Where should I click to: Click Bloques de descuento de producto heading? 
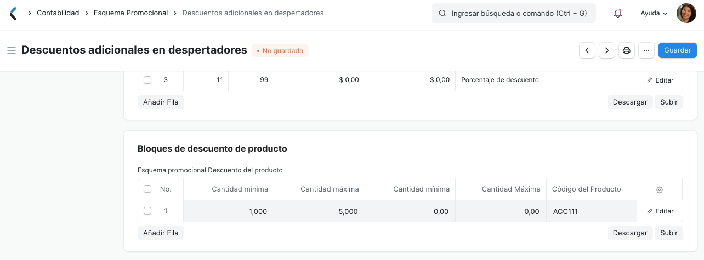[x=212, y=148]
